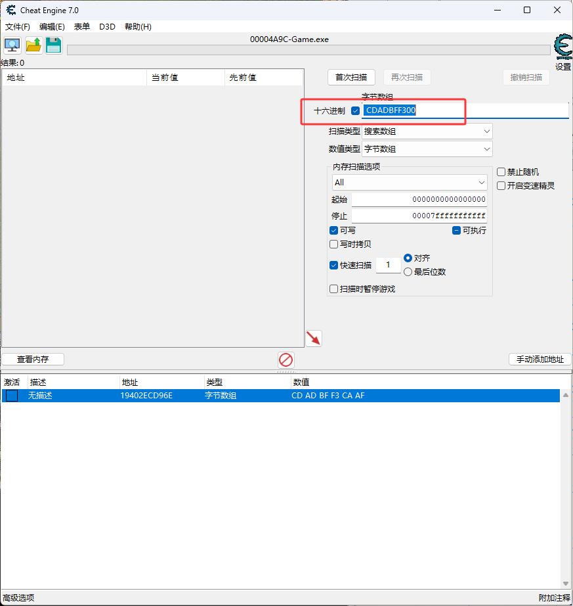
Task: Open a cheat table file with the folder icon
Action: (33, 45)
